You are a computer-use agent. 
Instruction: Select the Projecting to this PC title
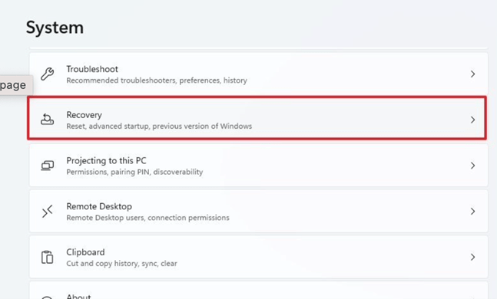(x=106, y=161)
